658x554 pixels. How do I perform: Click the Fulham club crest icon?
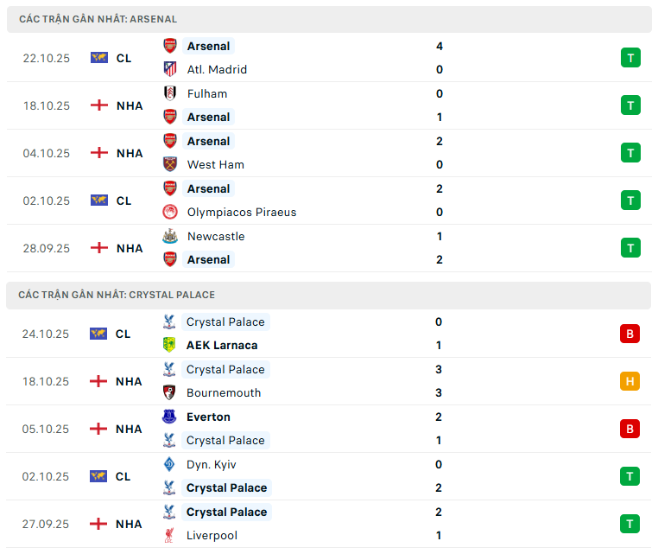click(170, 93)
